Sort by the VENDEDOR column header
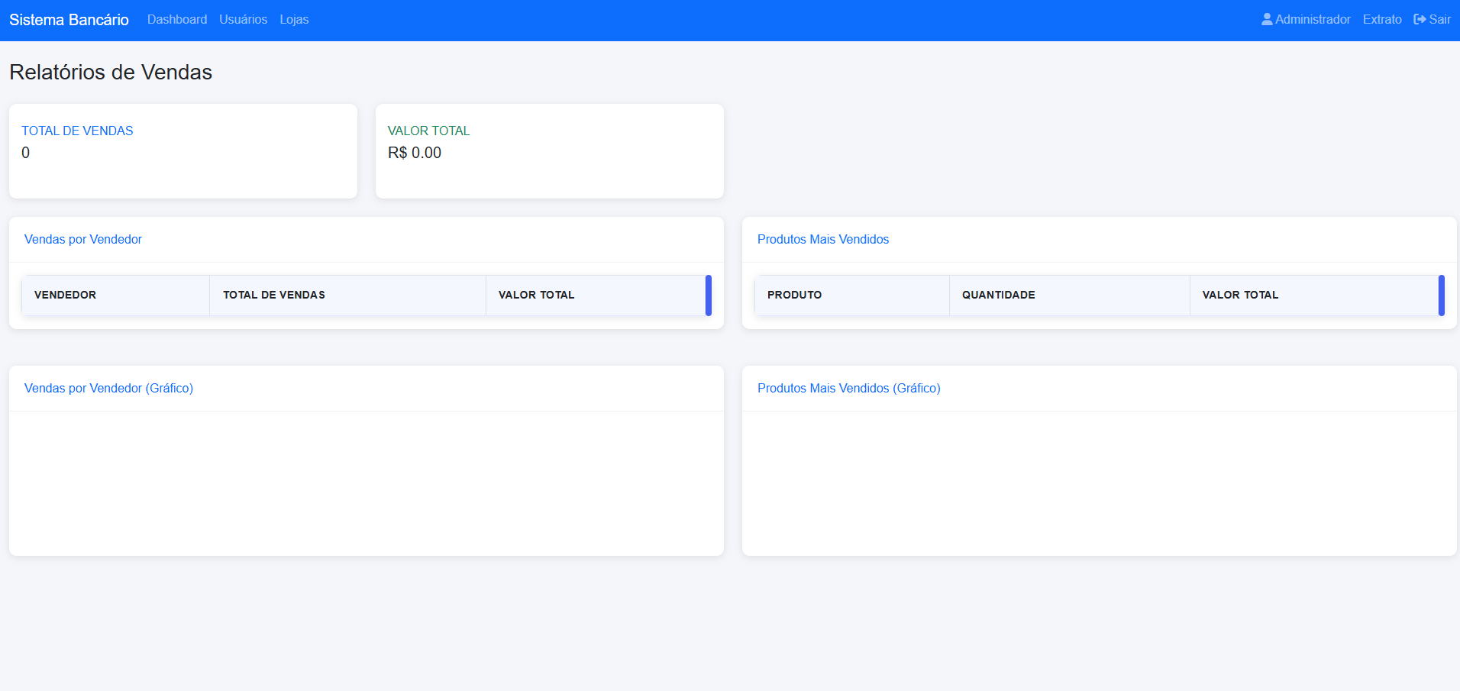The height and width of the screenshot is (691, 1460). pos(65,295)
